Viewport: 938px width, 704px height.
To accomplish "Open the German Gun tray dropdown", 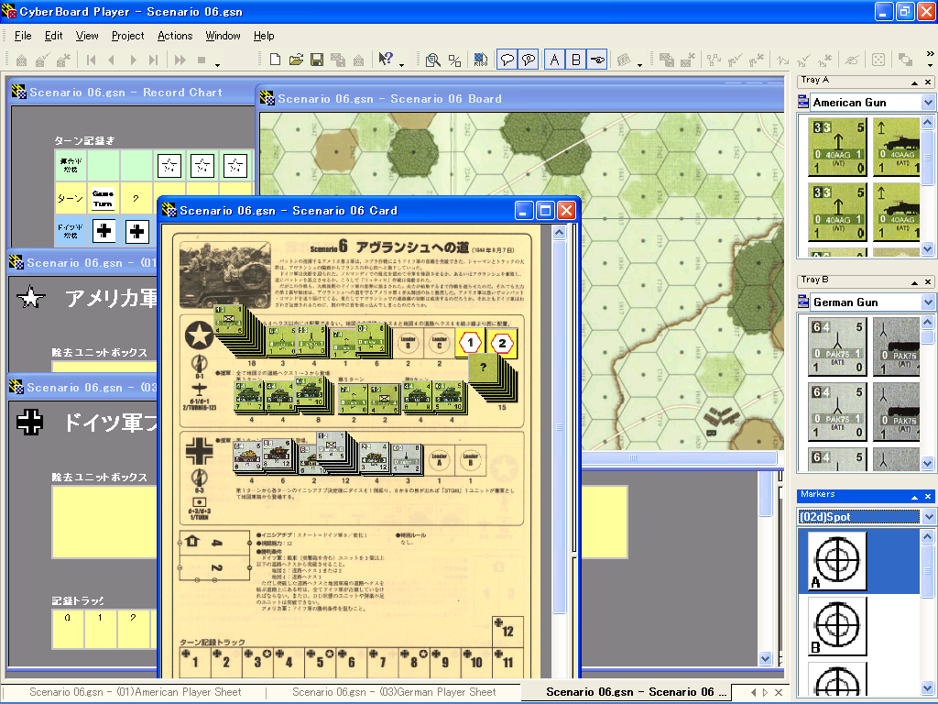I will [928, 302].
